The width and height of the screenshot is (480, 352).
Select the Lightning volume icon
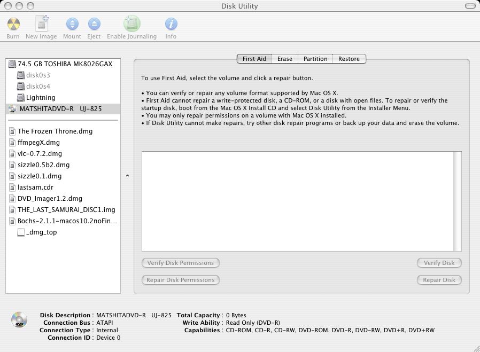pos(20,98)
